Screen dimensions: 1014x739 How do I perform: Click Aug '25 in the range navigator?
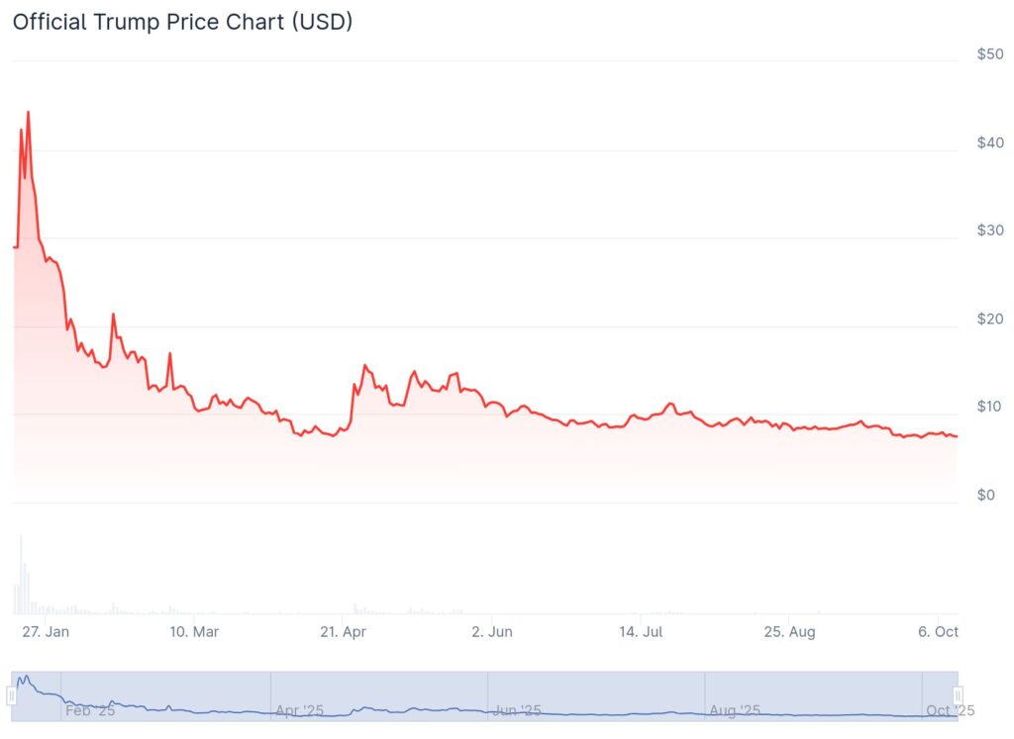[735, 710]
